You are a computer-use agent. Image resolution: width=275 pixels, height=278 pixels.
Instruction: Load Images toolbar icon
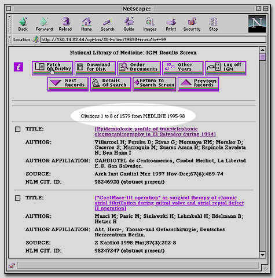click(150, 24)
